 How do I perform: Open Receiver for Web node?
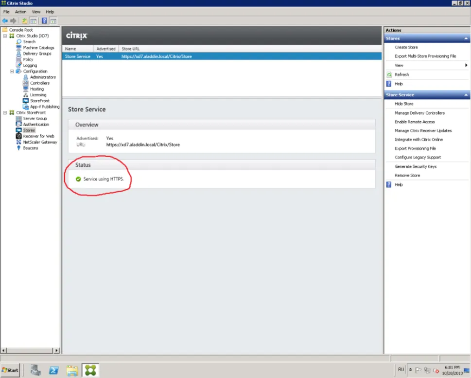click(39, 136)
